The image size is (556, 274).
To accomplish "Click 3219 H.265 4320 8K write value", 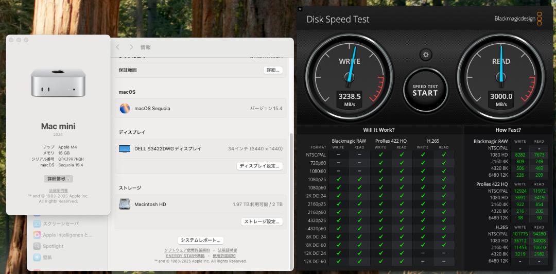I will [x=520, y=254].
